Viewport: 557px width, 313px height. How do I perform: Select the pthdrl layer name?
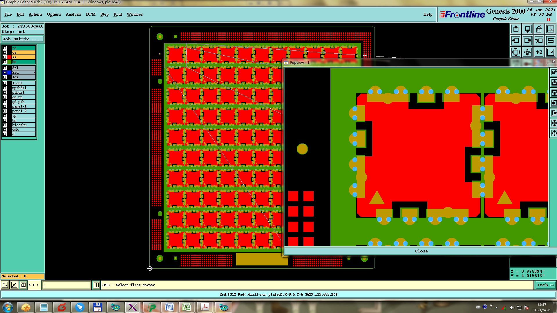tap(23, 92)
